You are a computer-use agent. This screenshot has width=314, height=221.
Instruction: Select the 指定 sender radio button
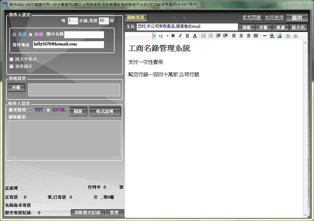click(14, 35)
